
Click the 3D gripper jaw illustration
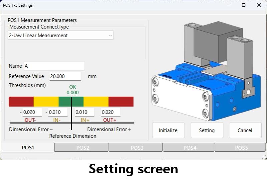(206, 71)
